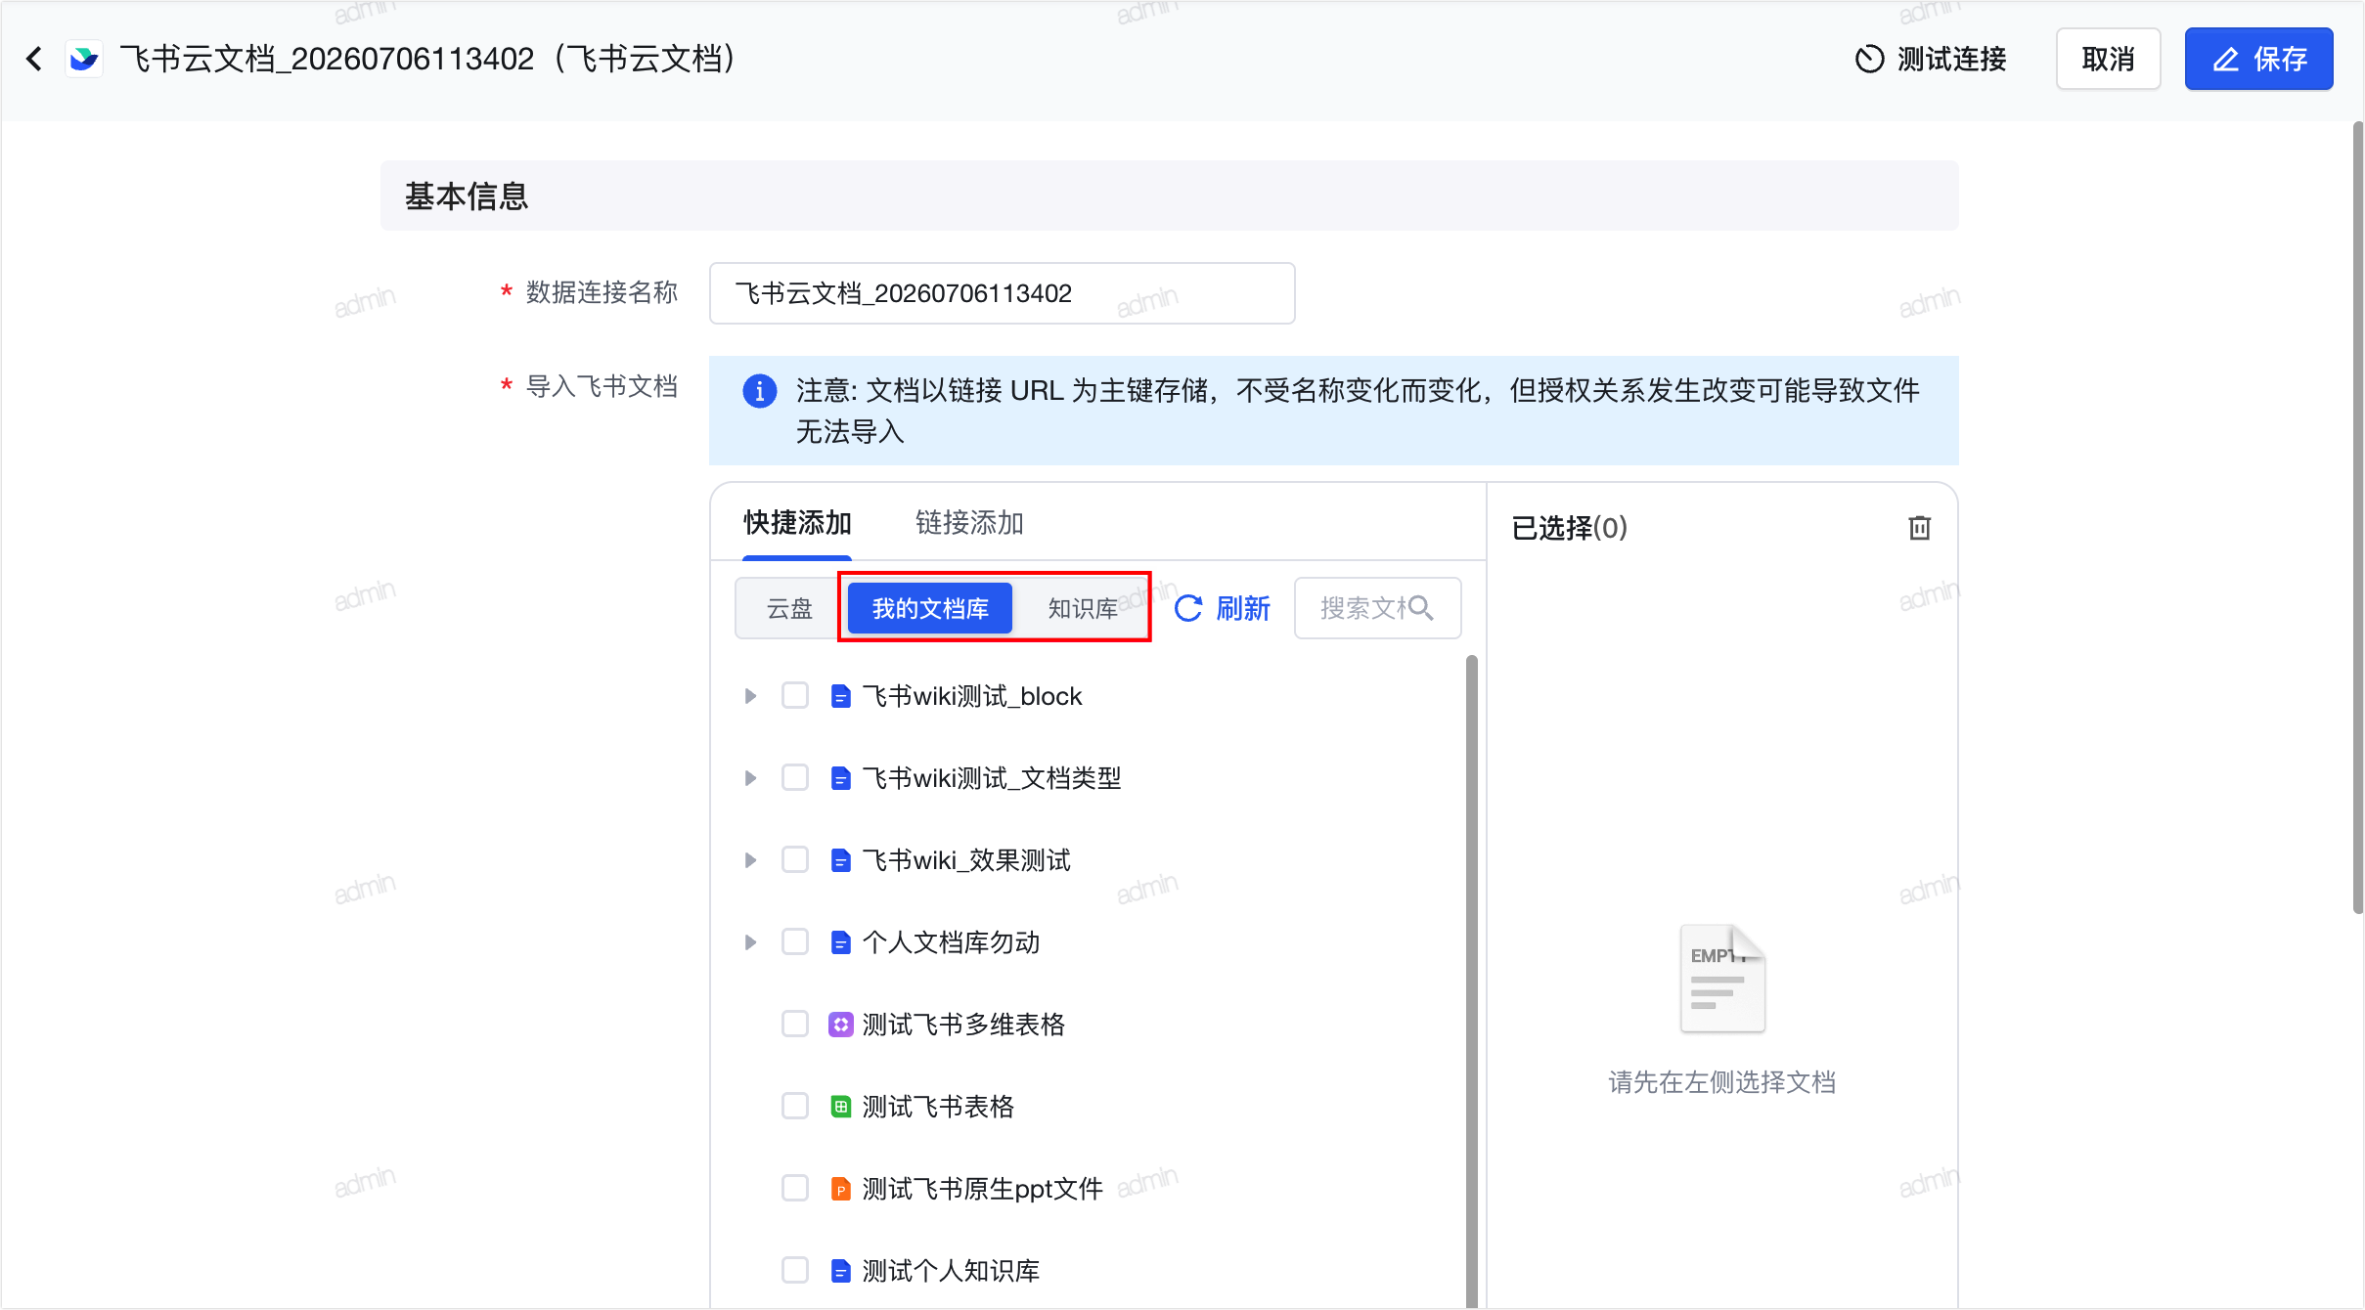
Task: Check the 测试飞书多维表格 checkbox
Action: (x=795, y=1025)
